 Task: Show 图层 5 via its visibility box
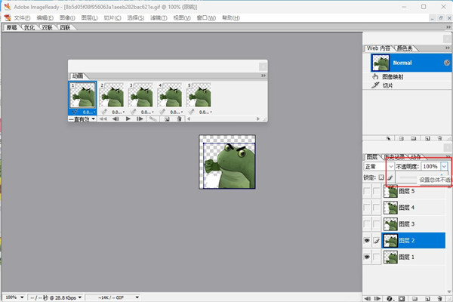click(x=368, y=191)
